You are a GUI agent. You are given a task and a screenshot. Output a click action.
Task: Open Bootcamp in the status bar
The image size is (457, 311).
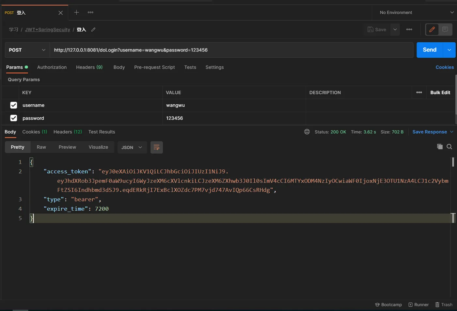[388, 305]
